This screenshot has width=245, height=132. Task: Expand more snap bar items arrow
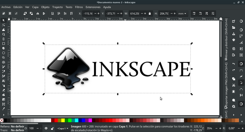[241, 115]
